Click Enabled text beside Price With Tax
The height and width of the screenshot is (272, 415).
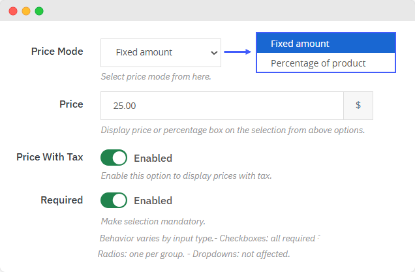[x=153, y=158]
